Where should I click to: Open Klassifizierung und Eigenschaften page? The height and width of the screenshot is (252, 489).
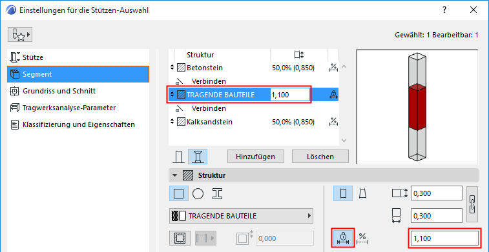pos(78,125)
